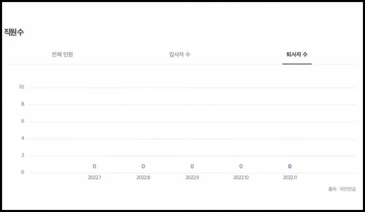Viewport: 365px width, 212px height.
Task: Select the 4 y-axis label
Action: pyautogui.click(x=22, y=138)
